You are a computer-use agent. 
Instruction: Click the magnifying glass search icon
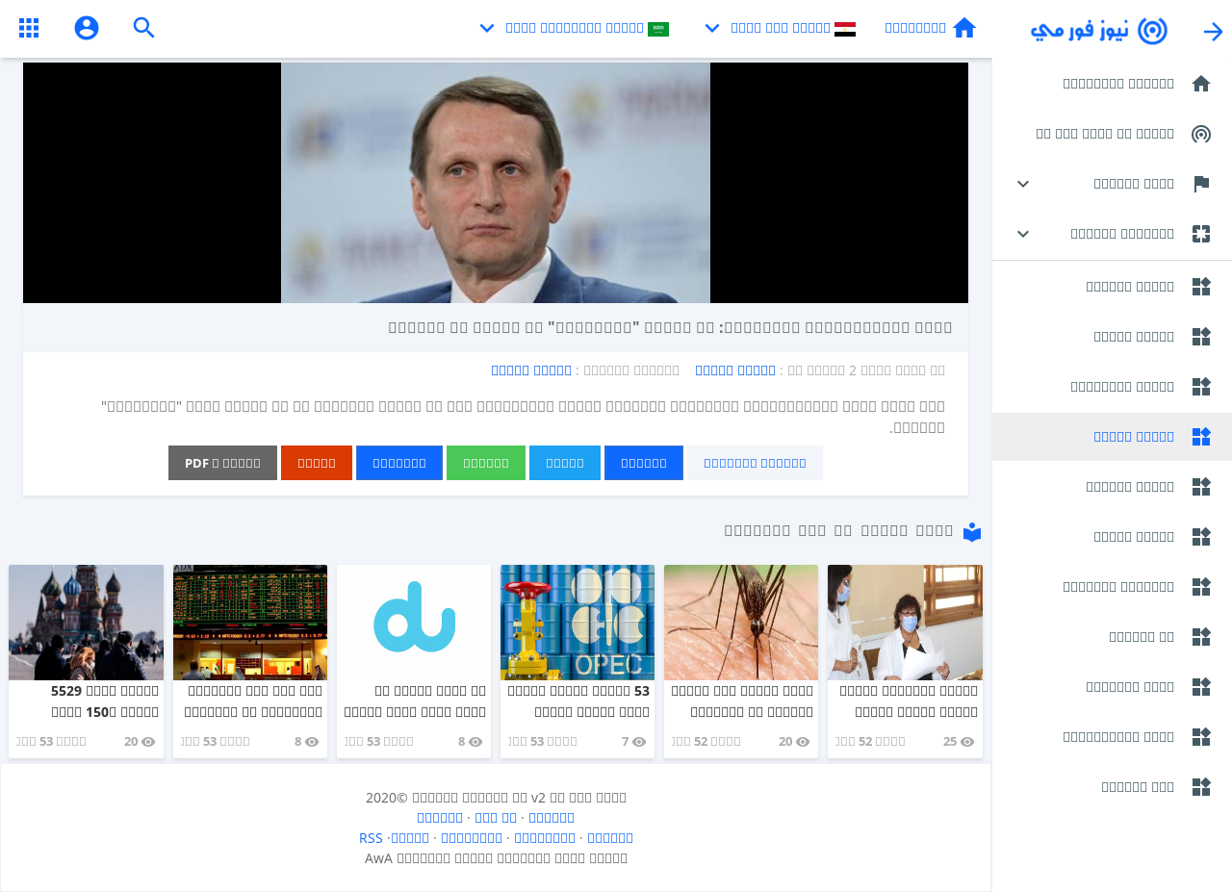point(144,28)
